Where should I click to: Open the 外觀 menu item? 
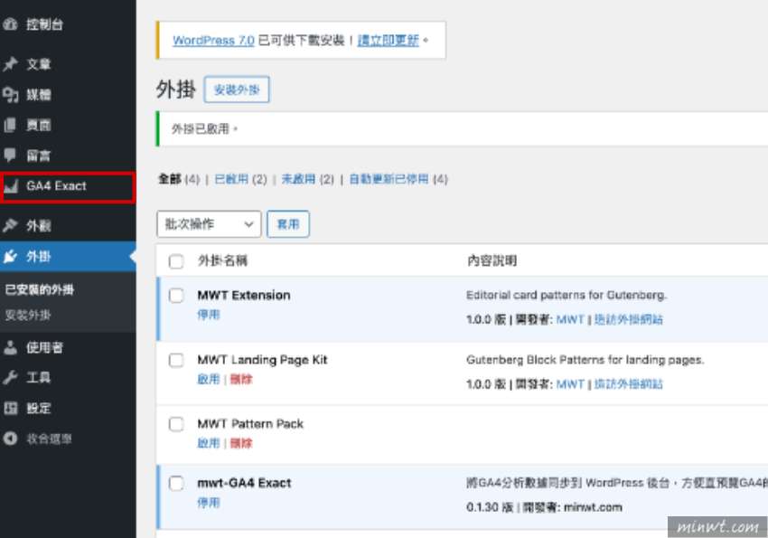[38, 225]
